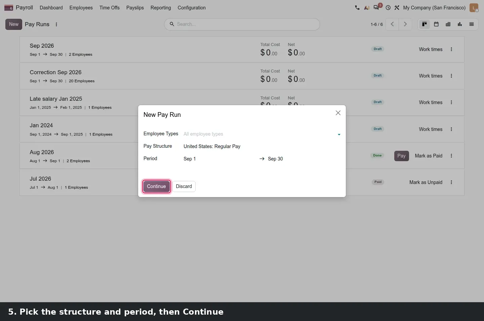Open the Jul 2026 pay run
484x321 pixels.
[x=40, y=179]
